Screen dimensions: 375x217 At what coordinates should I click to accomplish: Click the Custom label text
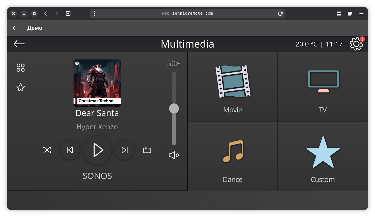pyautogui.click(x=323, y=180)
